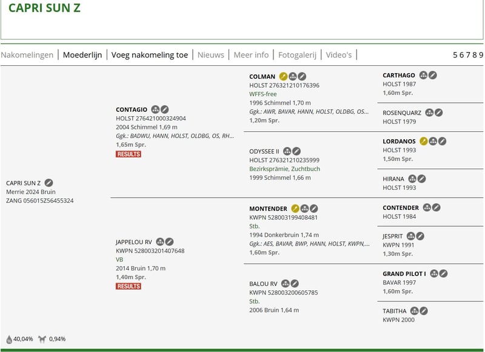View RESULTS for CONTAGIO

pos(129,154)
